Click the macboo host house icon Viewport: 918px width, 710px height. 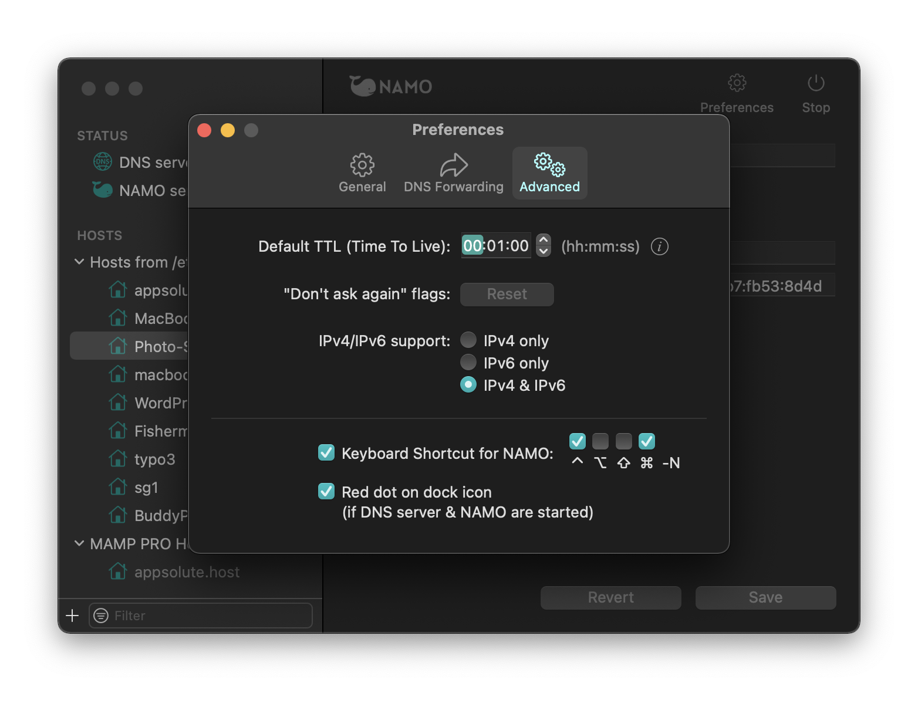pyautogui.click(x=118, y=374)
